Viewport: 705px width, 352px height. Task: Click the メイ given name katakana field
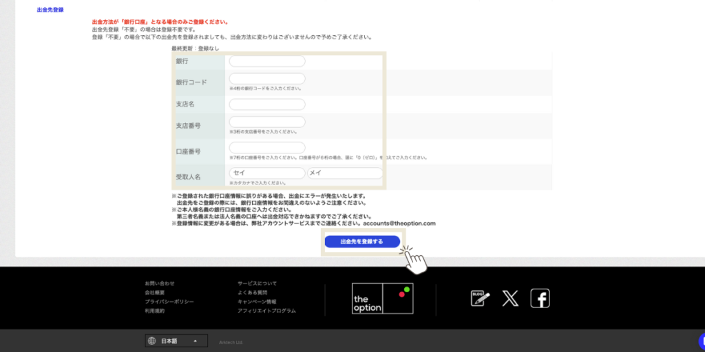tap(345, 173)
